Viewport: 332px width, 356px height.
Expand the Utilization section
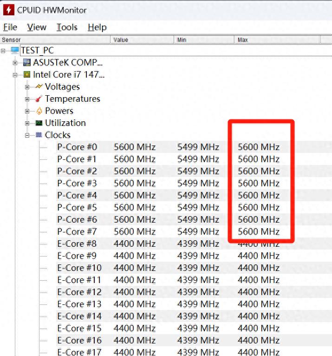click(27, 123)
